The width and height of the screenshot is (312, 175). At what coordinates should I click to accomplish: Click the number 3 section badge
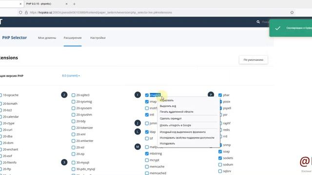64,162
